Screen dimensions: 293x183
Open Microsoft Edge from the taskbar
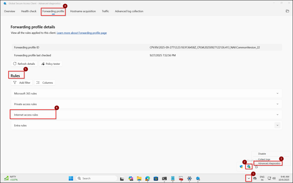click(x=148, y=178)
